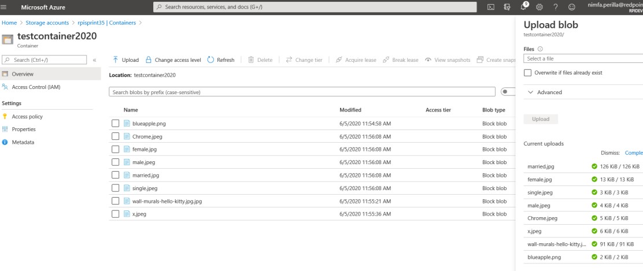This screenshot has height=271, width=643.
Task: Collapse the left sidebar menu
Action: point(94,60)
